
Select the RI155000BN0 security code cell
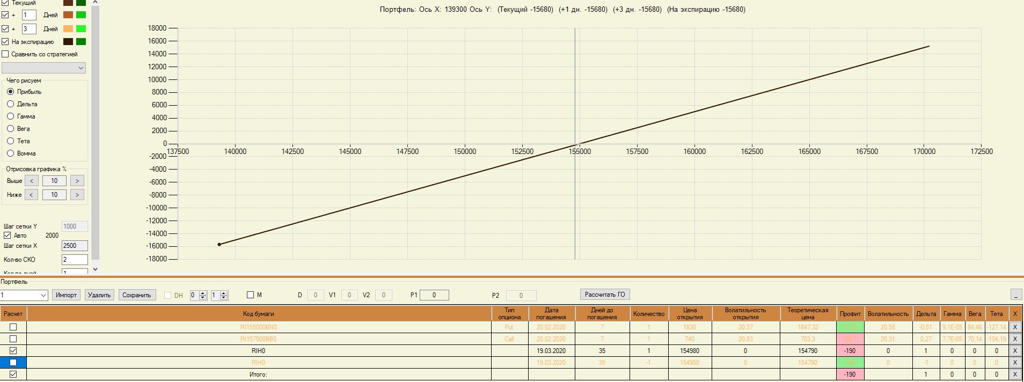point(259,327)
